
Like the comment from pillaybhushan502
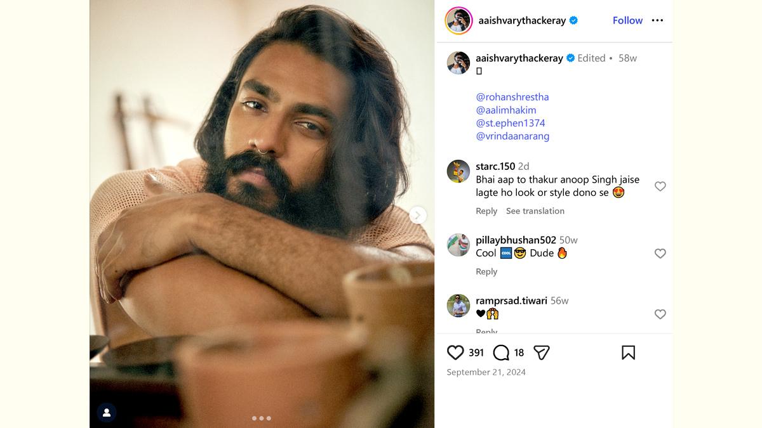[x=660, y=254]
